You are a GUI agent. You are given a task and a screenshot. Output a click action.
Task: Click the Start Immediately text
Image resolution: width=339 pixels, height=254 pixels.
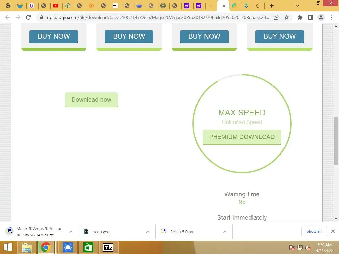[242, 218]
